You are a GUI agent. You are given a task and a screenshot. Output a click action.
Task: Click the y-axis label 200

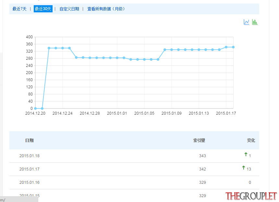29,73
